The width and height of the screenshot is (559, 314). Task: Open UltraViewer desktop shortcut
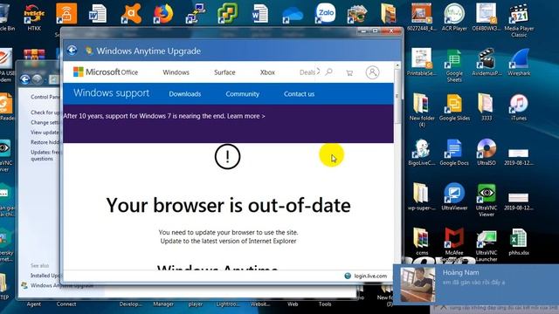454,197
